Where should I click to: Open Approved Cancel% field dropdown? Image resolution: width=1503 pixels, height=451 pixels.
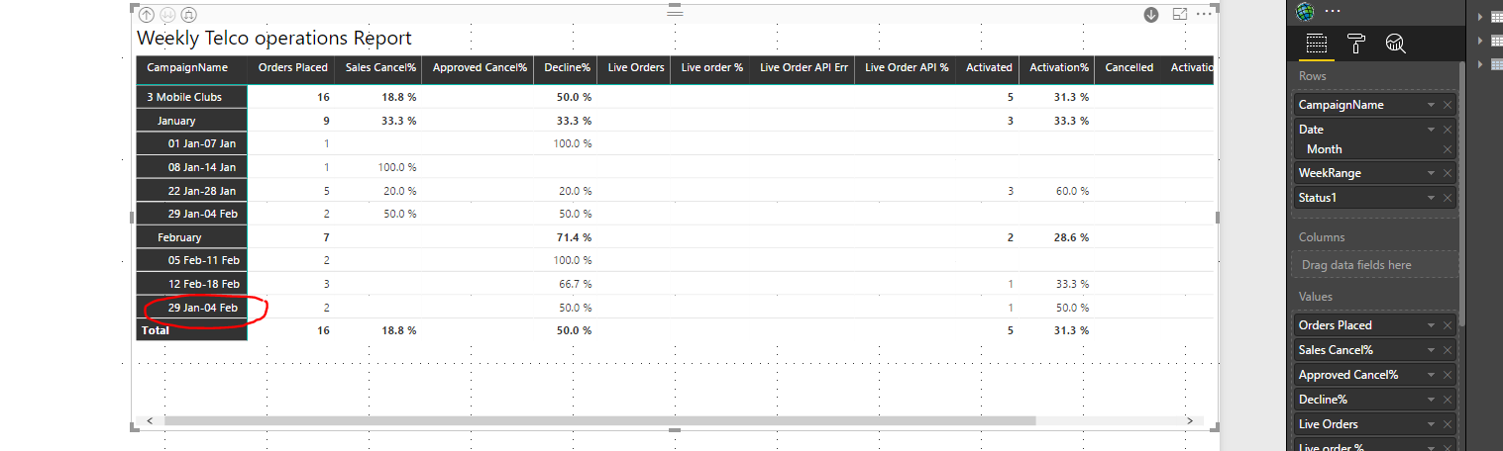(x=1431, y=375)
